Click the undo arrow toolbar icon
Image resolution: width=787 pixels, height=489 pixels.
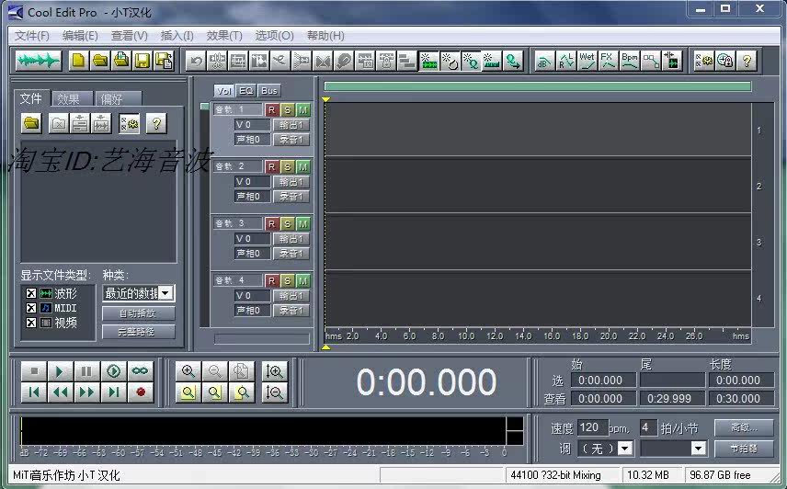(196, 62)
